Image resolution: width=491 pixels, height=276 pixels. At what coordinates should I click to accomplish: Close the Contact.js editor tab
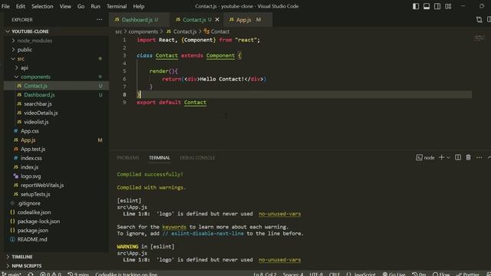[217, 20]
